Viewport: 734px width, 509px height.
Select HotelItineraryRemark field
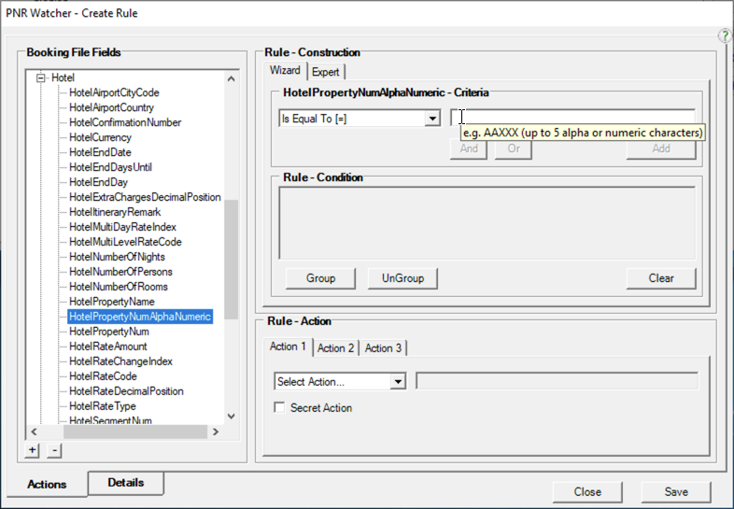tap(115, 213)
